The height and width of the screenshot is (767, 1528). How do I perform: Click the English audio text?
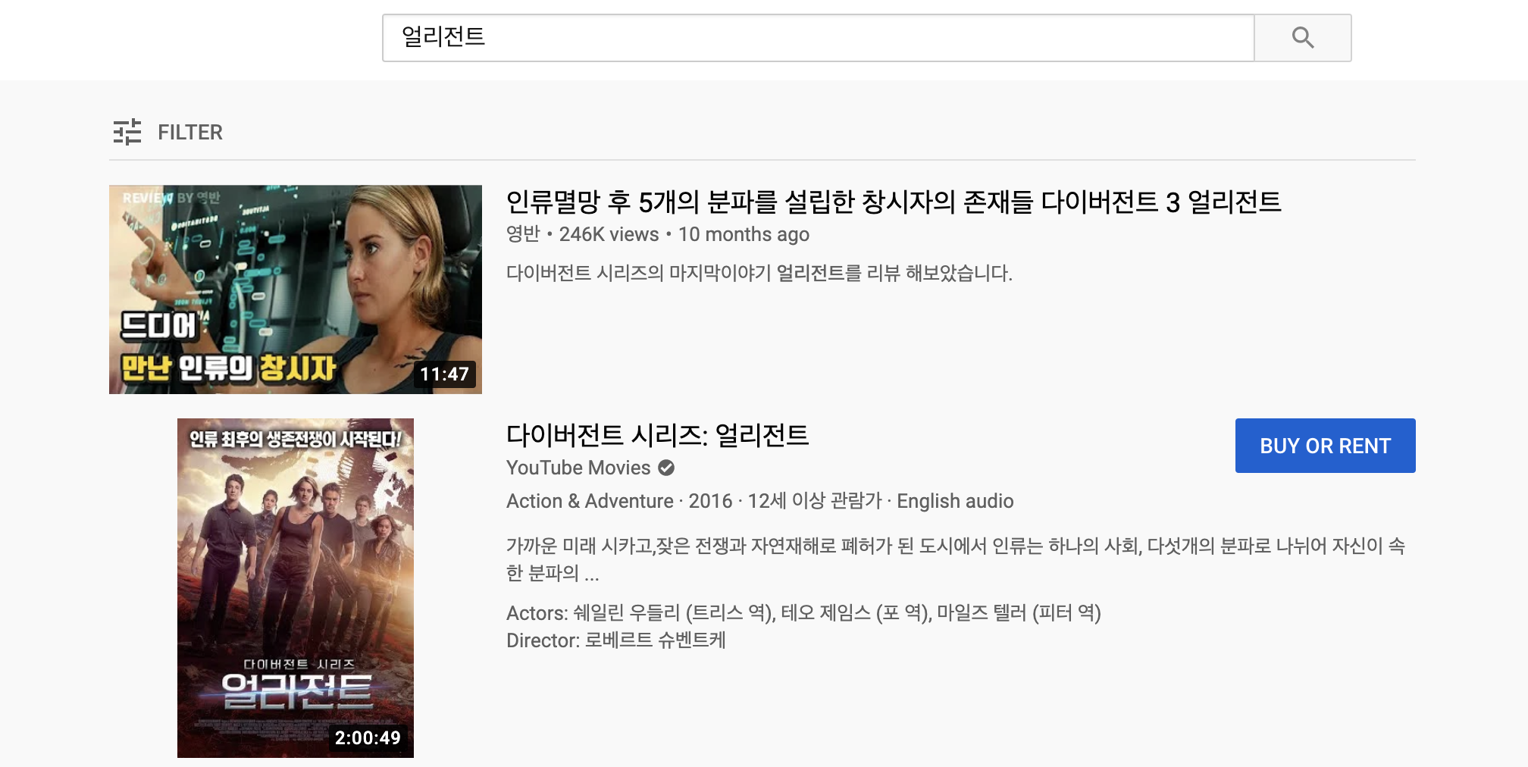[x=955, y=501]
